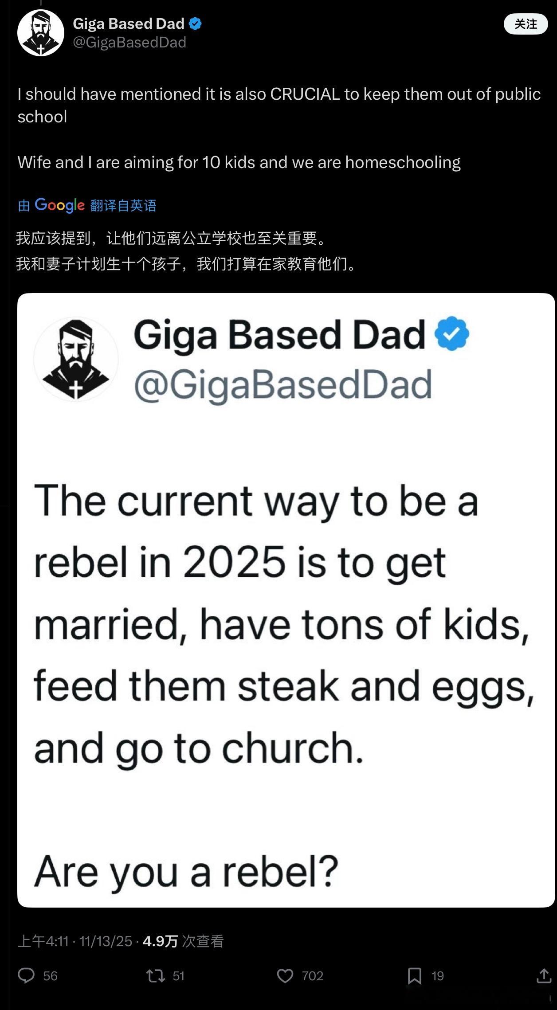This screenshot has width=557, height=1010.
Task: Click the Giga Based Dad display name
Action: coord(129,23)
